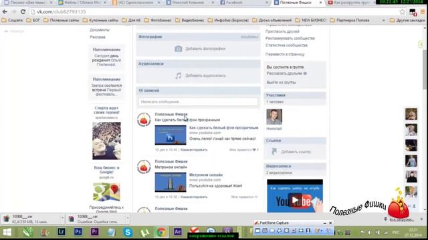This screenshot has height=240, width=428.
Task: Reload the vk.com page
Action: [23, 12]
